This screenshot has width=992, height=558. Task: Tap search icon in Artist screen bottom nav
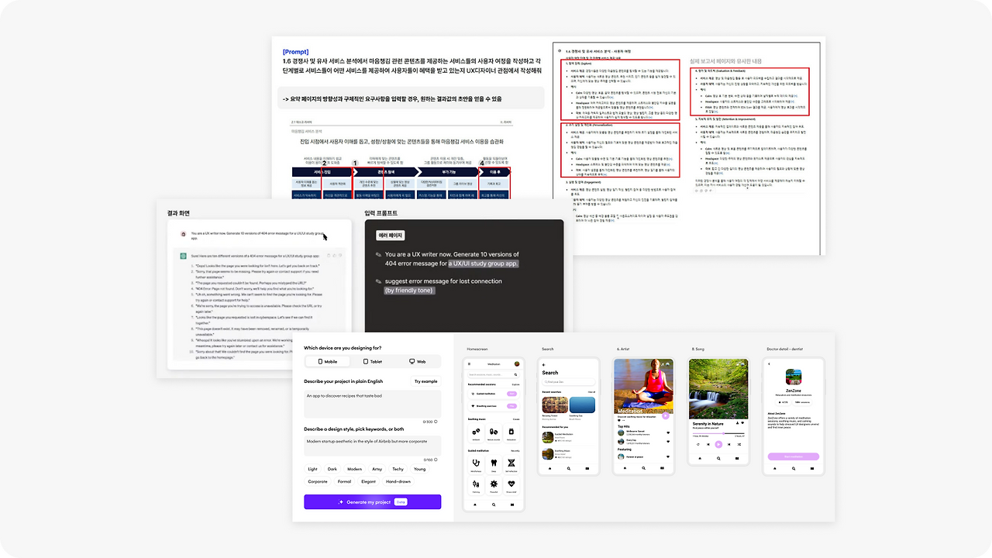point(643,468)
